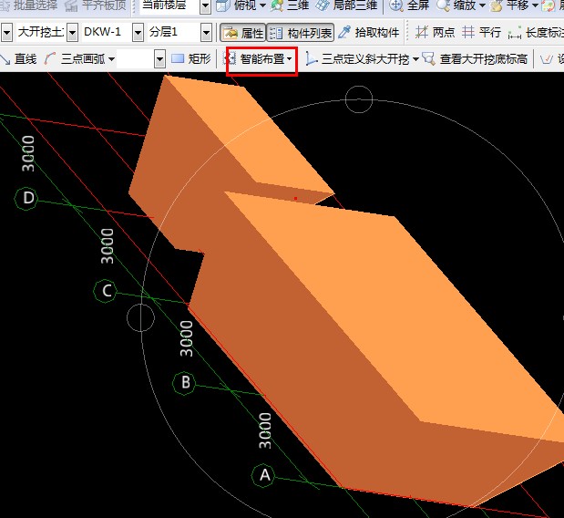The height and width of the screenshot is (518, 564).
Task: Open the 三点画弧 dropdown arrow
Action: tap(111, 59)
